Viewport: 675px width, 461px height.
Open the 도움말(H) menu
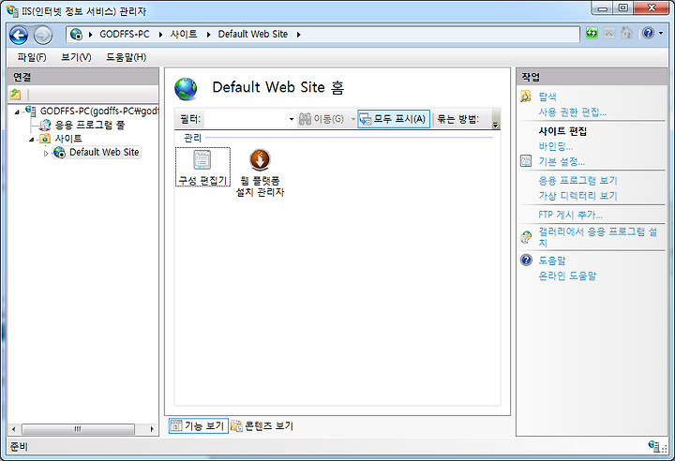tap(127, 57)
